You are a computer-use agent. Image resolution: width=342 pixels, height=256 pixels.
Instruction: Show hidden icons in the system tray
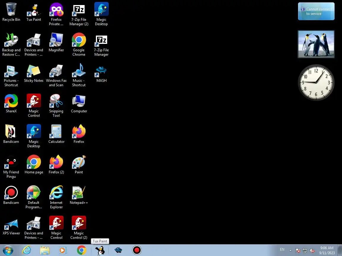(290, 250)
